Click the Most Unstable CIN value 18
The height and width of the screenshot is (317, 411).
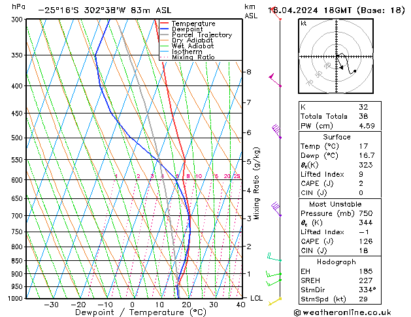pyautogui.click(x=363, y=250)
